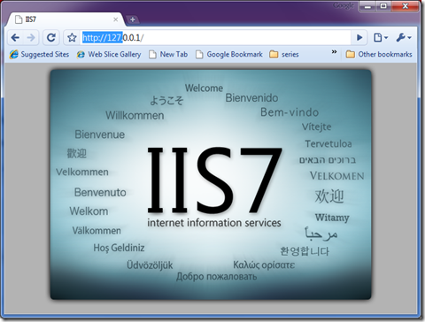Click the 'internet information services' caption
The image size is (425, 322).
214,223
